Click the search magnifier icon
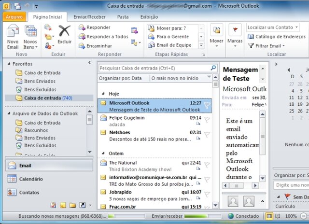Screen dimensions: 309x224 pyautogui.click(x=213, y=68)
